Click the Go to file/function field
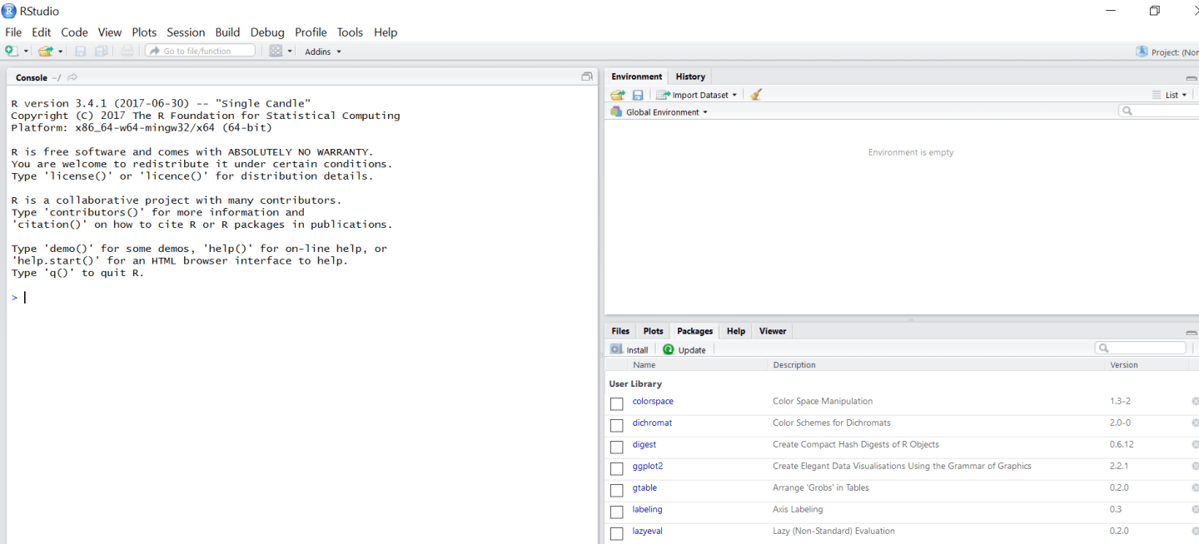 click(200, 51)
